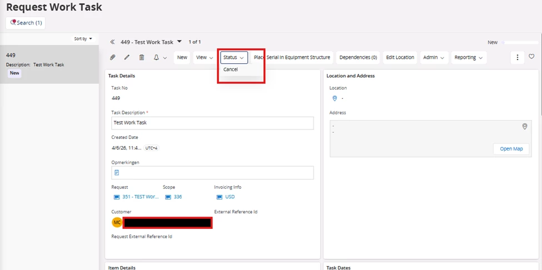Click the status progress bar near New
542x270 pixels.
(520, 42)
